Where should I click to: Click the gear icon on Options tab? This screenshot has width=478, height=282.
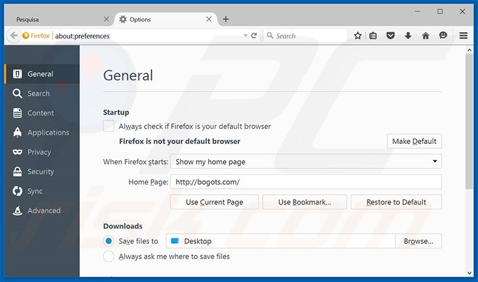[123, 19]
